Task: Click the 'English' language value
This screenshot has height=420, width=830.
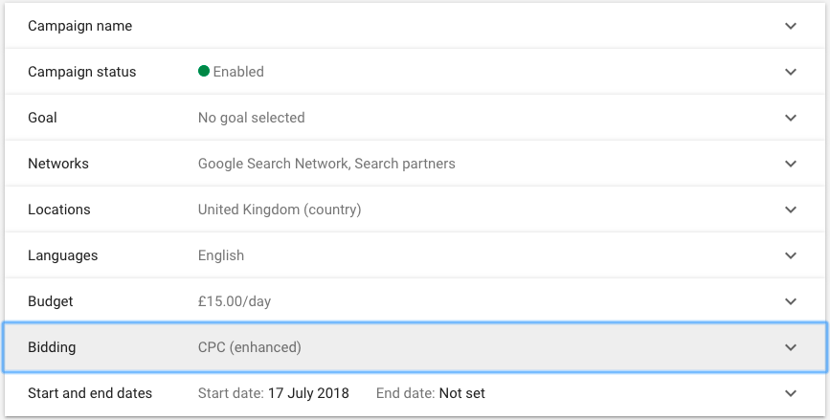Action: [221, 255]
